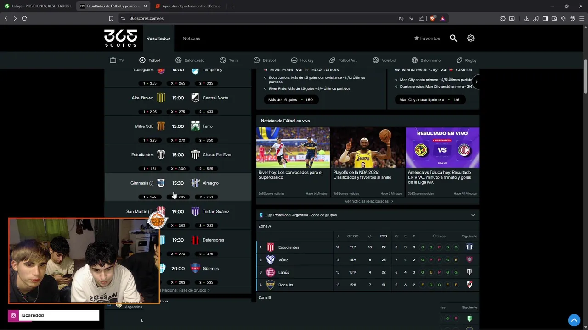Select the Rugby sport filter
588x330 pixels.
coord(466,60)
